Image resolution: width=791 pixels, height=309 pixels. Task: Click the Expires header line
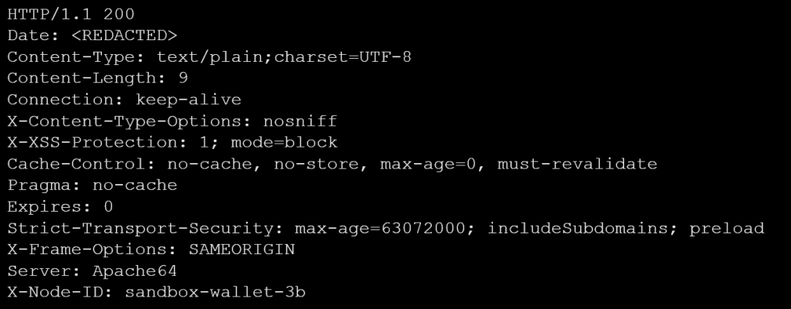click(x=60, y=206)
